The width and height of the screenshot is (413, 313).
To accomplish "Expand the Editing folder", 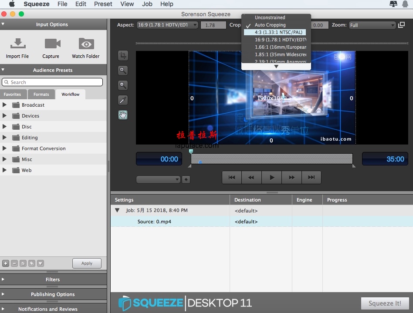I will point(4,138).
